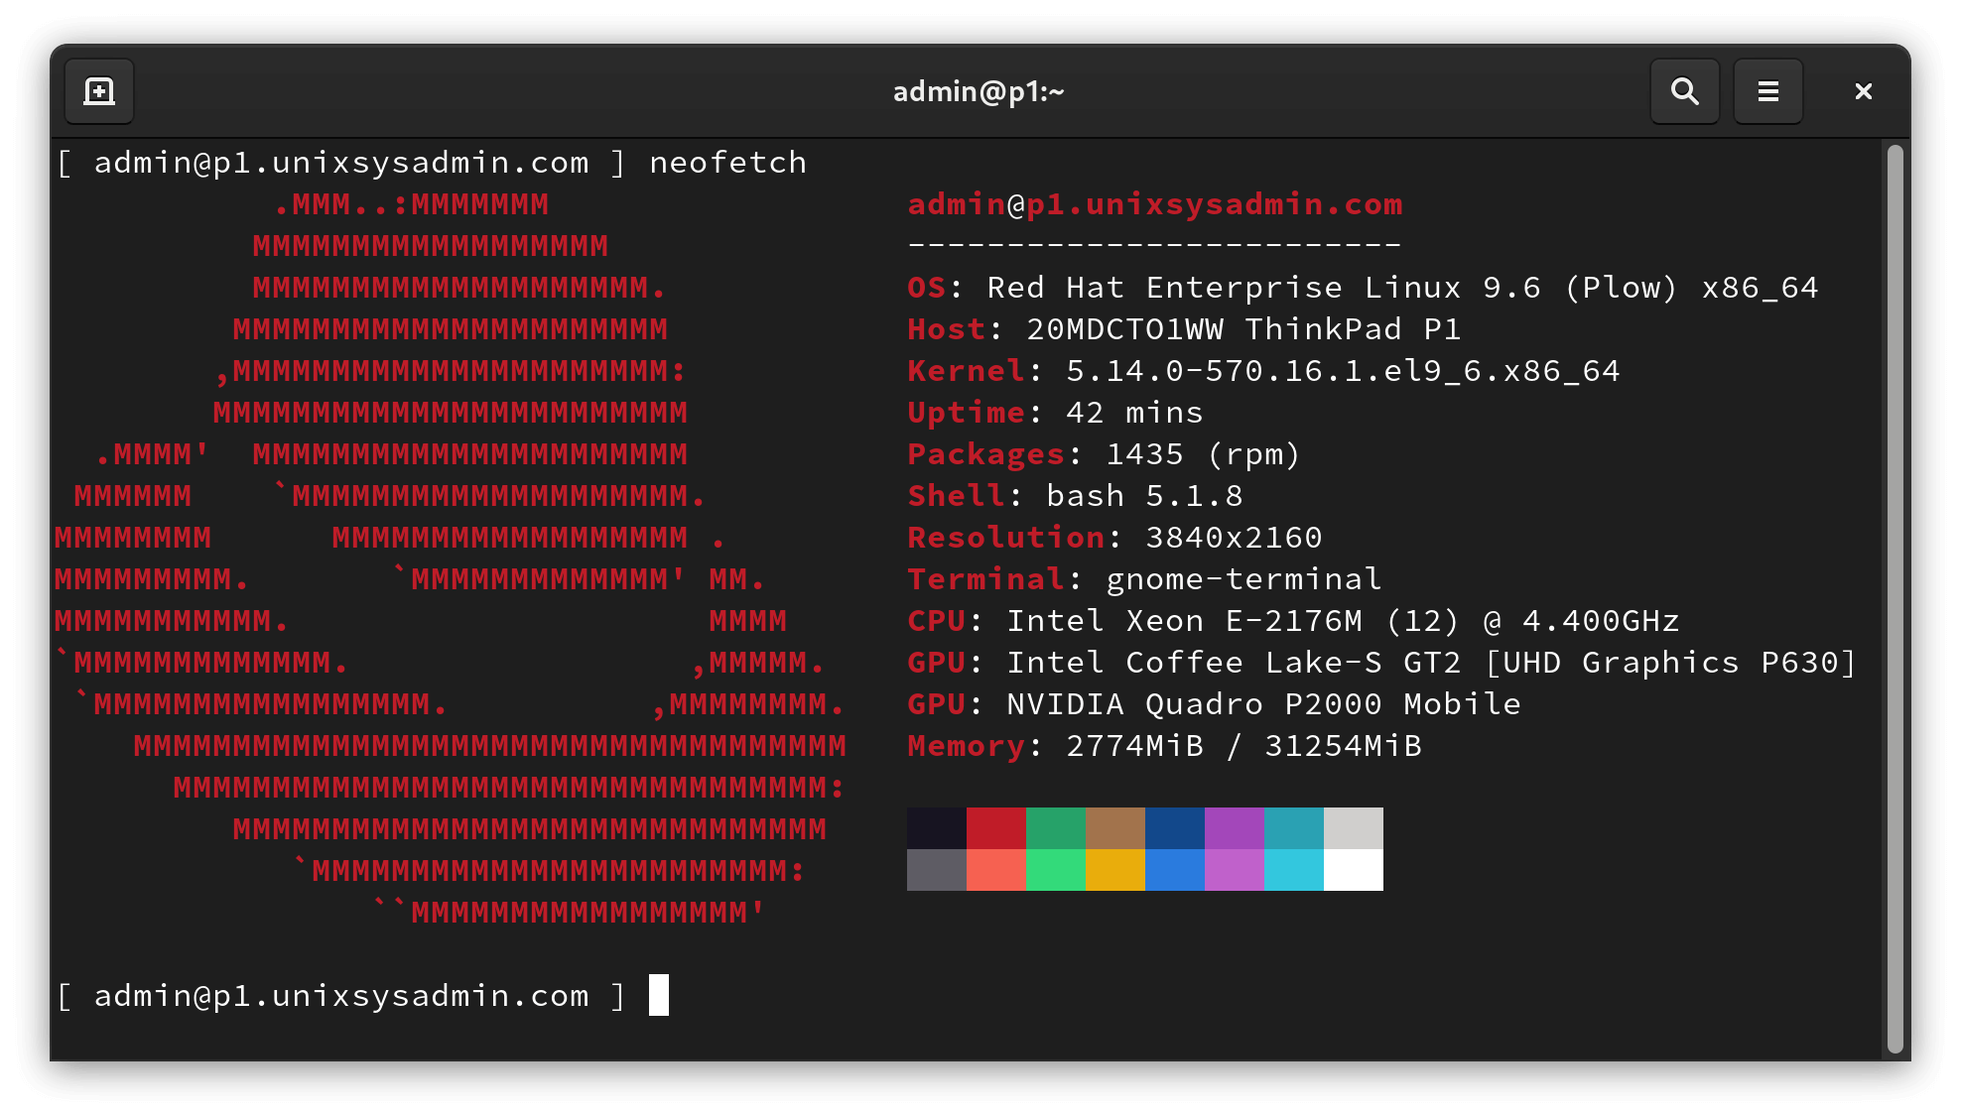
Task: Click the Terminal value gnome-terminal
Action: click(x=1243, y=578)
